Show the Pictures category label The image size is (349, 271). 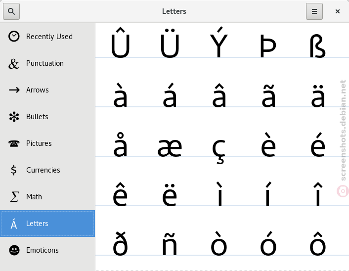pyautogui.click(x=39, y=143)
